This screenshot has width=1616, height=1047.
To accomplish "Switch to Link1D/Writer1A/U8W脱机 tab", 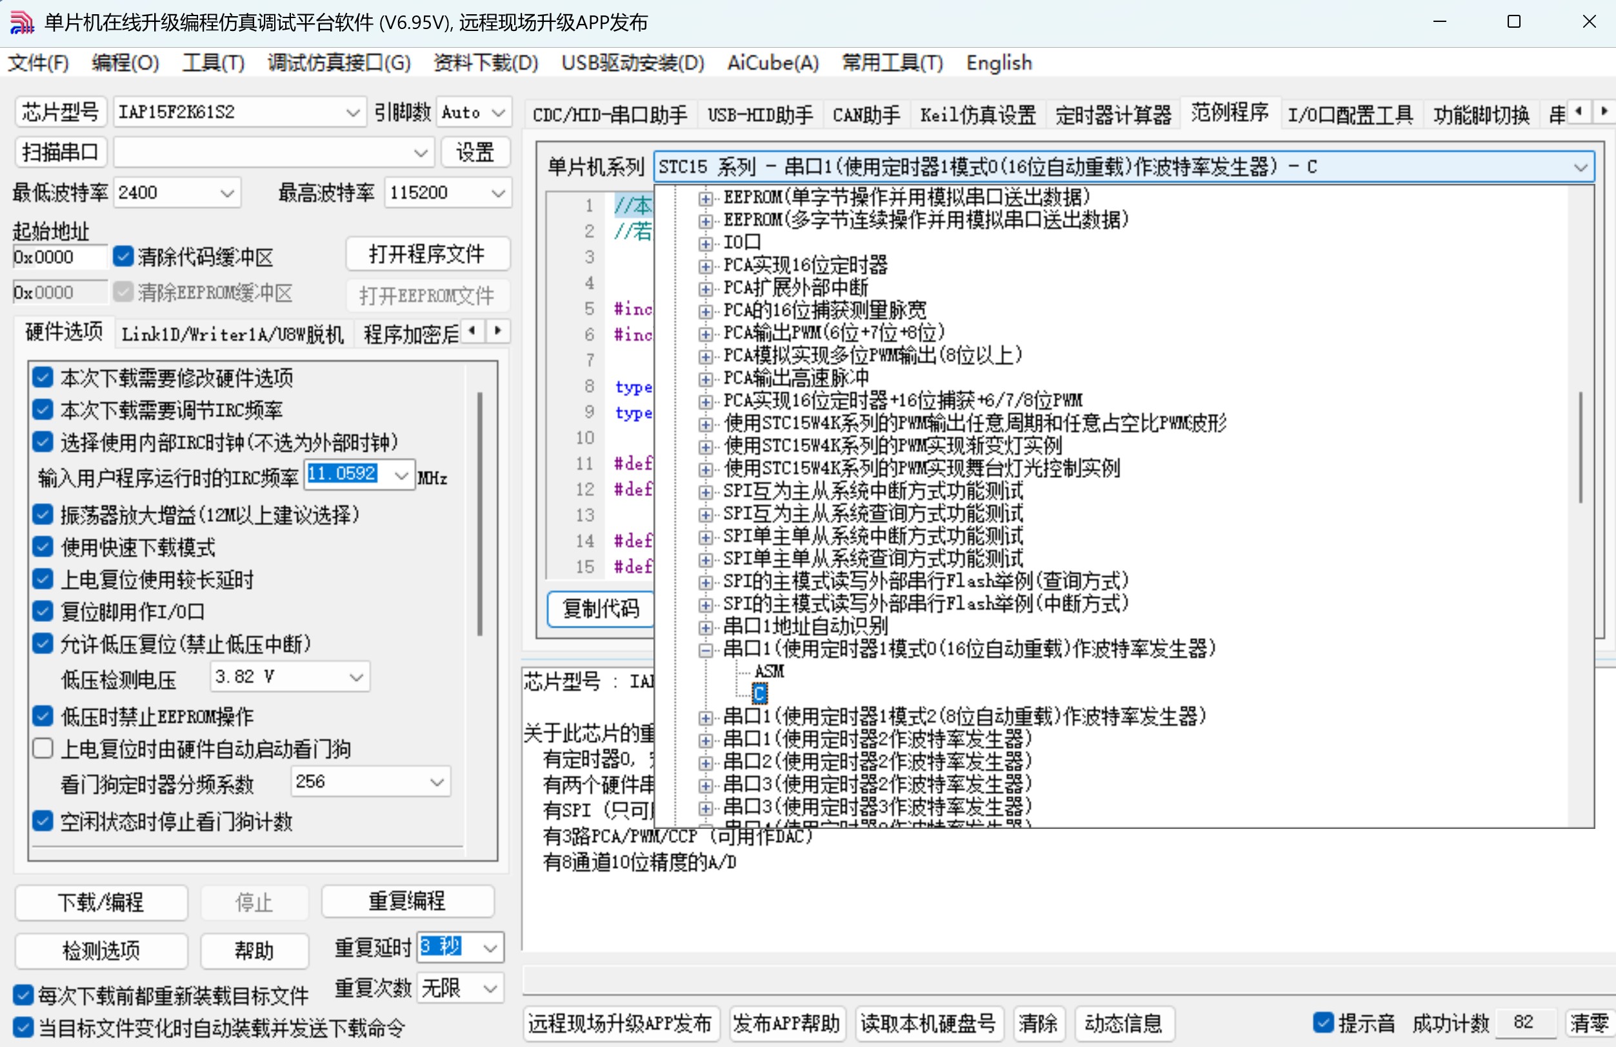I will (233, 334).
